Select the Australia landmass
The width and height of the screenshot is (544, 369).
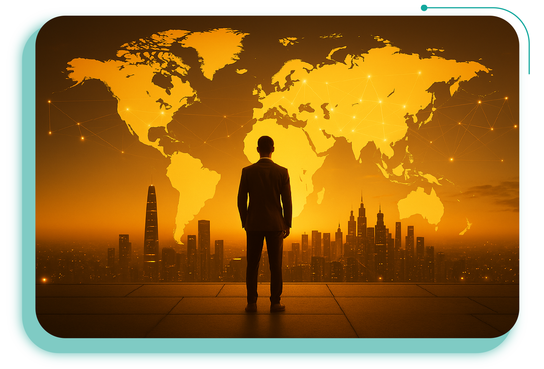(421, 205)
